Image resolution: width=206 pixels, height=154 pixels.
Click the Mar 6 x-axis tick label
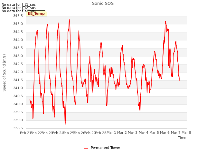(165, 133)
